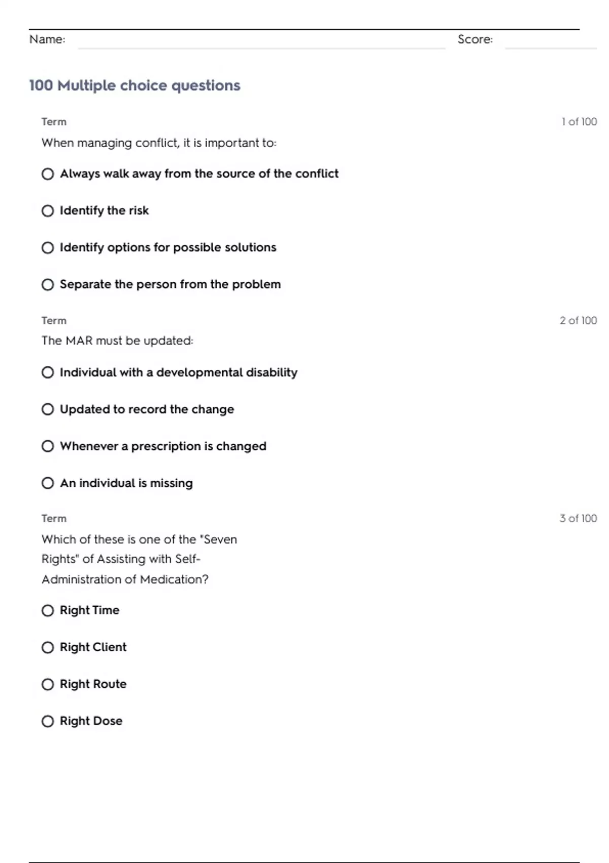Select the 'Right Time' radio button
The image size is (609, 863).
pos(48,611)
